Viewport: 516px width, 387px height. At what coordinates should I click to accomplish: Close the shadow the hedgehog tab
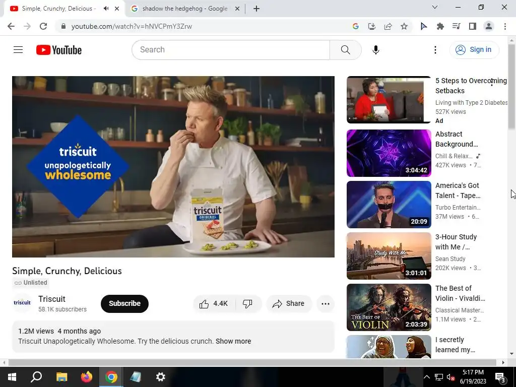[x=237, y=9]
